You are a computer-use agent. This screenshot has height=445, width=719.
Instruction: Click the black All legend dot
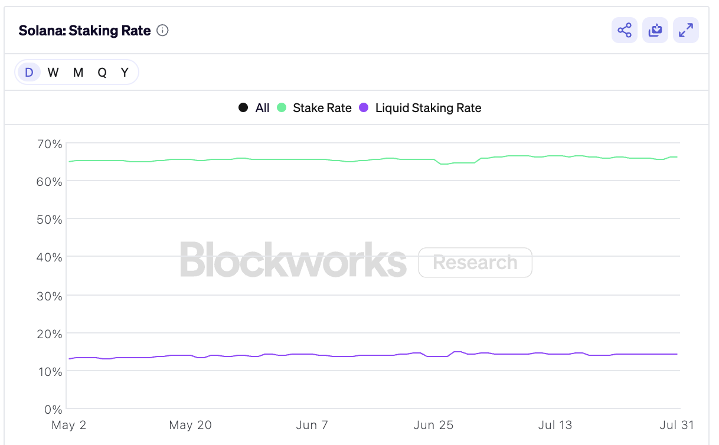pos(243,108)
